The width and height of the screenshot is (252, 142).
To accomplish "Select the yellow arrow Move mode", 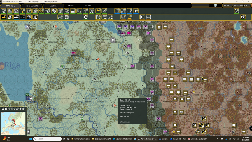I will (4, 17).
